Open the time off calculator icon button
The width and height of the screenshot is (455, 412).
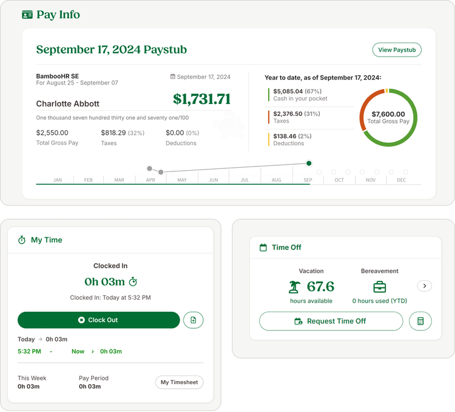pyautogui.click(x=420, y=321)
